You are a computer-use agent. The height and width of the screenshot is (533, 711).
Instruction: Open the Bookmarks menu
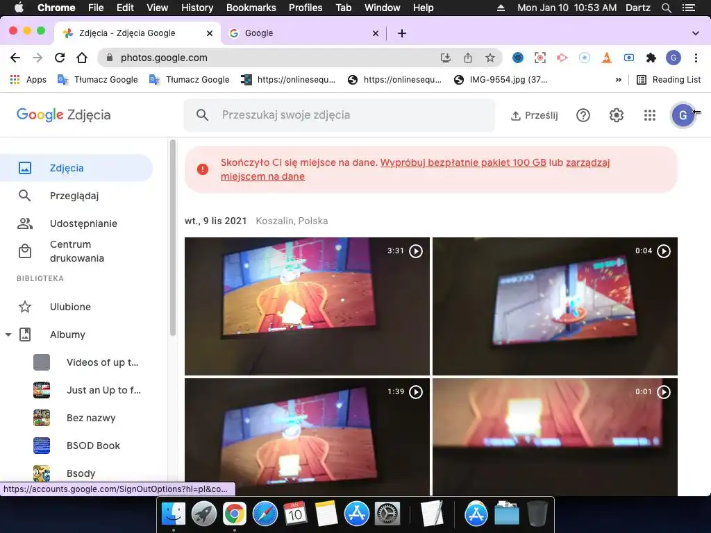click(251, 8)
